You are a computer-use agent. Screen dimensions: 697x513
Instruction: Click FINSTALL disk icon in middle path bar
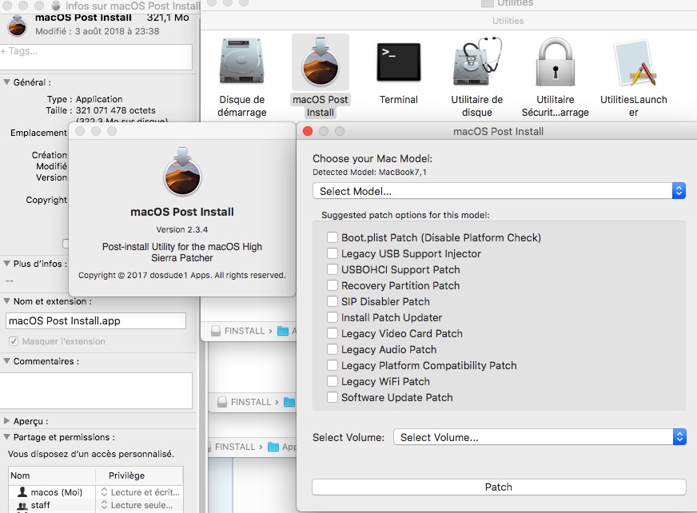pos(222,402)
